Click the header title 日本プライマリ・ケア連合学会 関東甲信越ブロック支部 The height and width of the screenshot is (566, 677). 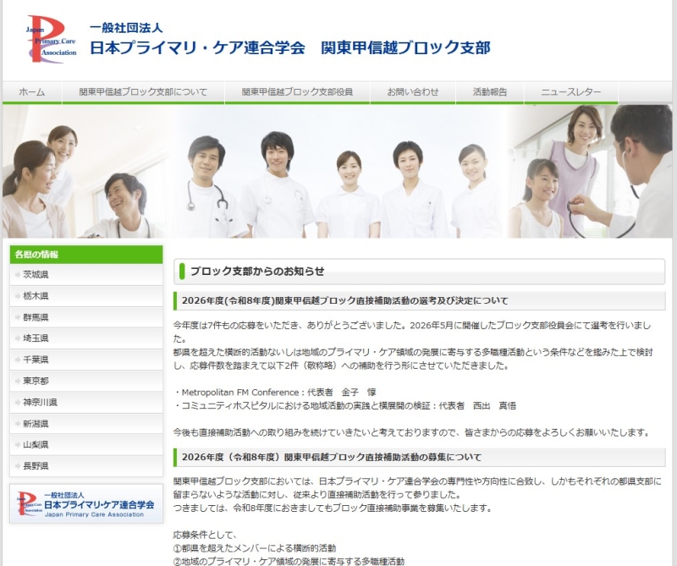coord(289,47)
